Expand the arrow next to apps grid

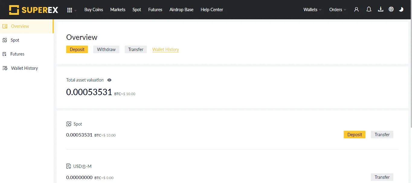(x=76, y=11)
